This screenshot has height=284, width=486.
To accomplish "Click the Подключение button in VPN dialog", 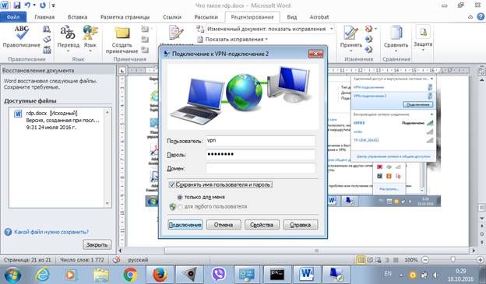I will click(x=185, y=225).
